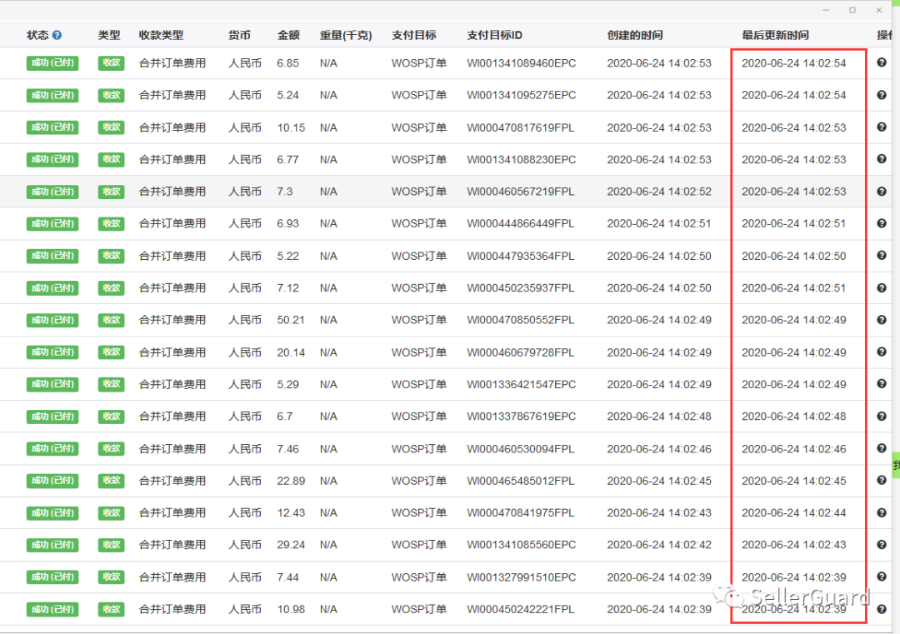Select payment ID WI000460679728FPL

521,352
